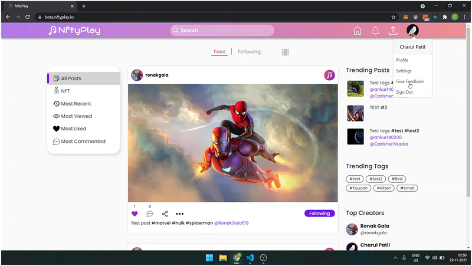Open the @RonakGala619 mention link

[x=231, y=223]
